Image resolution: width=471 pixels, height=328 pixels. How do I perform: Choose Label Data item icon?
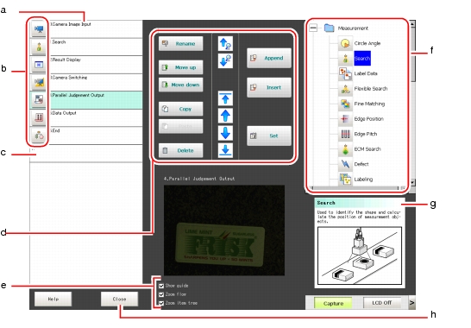(345, 73)
